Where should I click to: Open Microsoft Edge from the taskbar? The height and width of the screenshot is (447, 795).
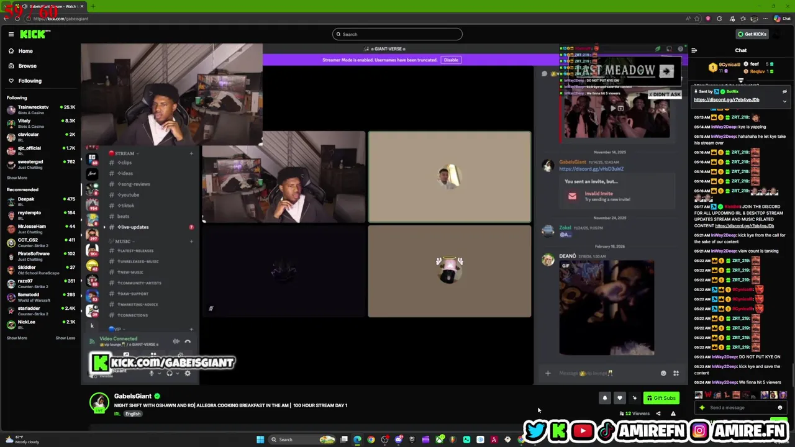(x=357, y=440)
